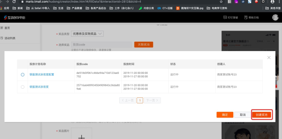Click the 状态 column header
Screen dimensions: 282x139
click(x=173, y=64)
